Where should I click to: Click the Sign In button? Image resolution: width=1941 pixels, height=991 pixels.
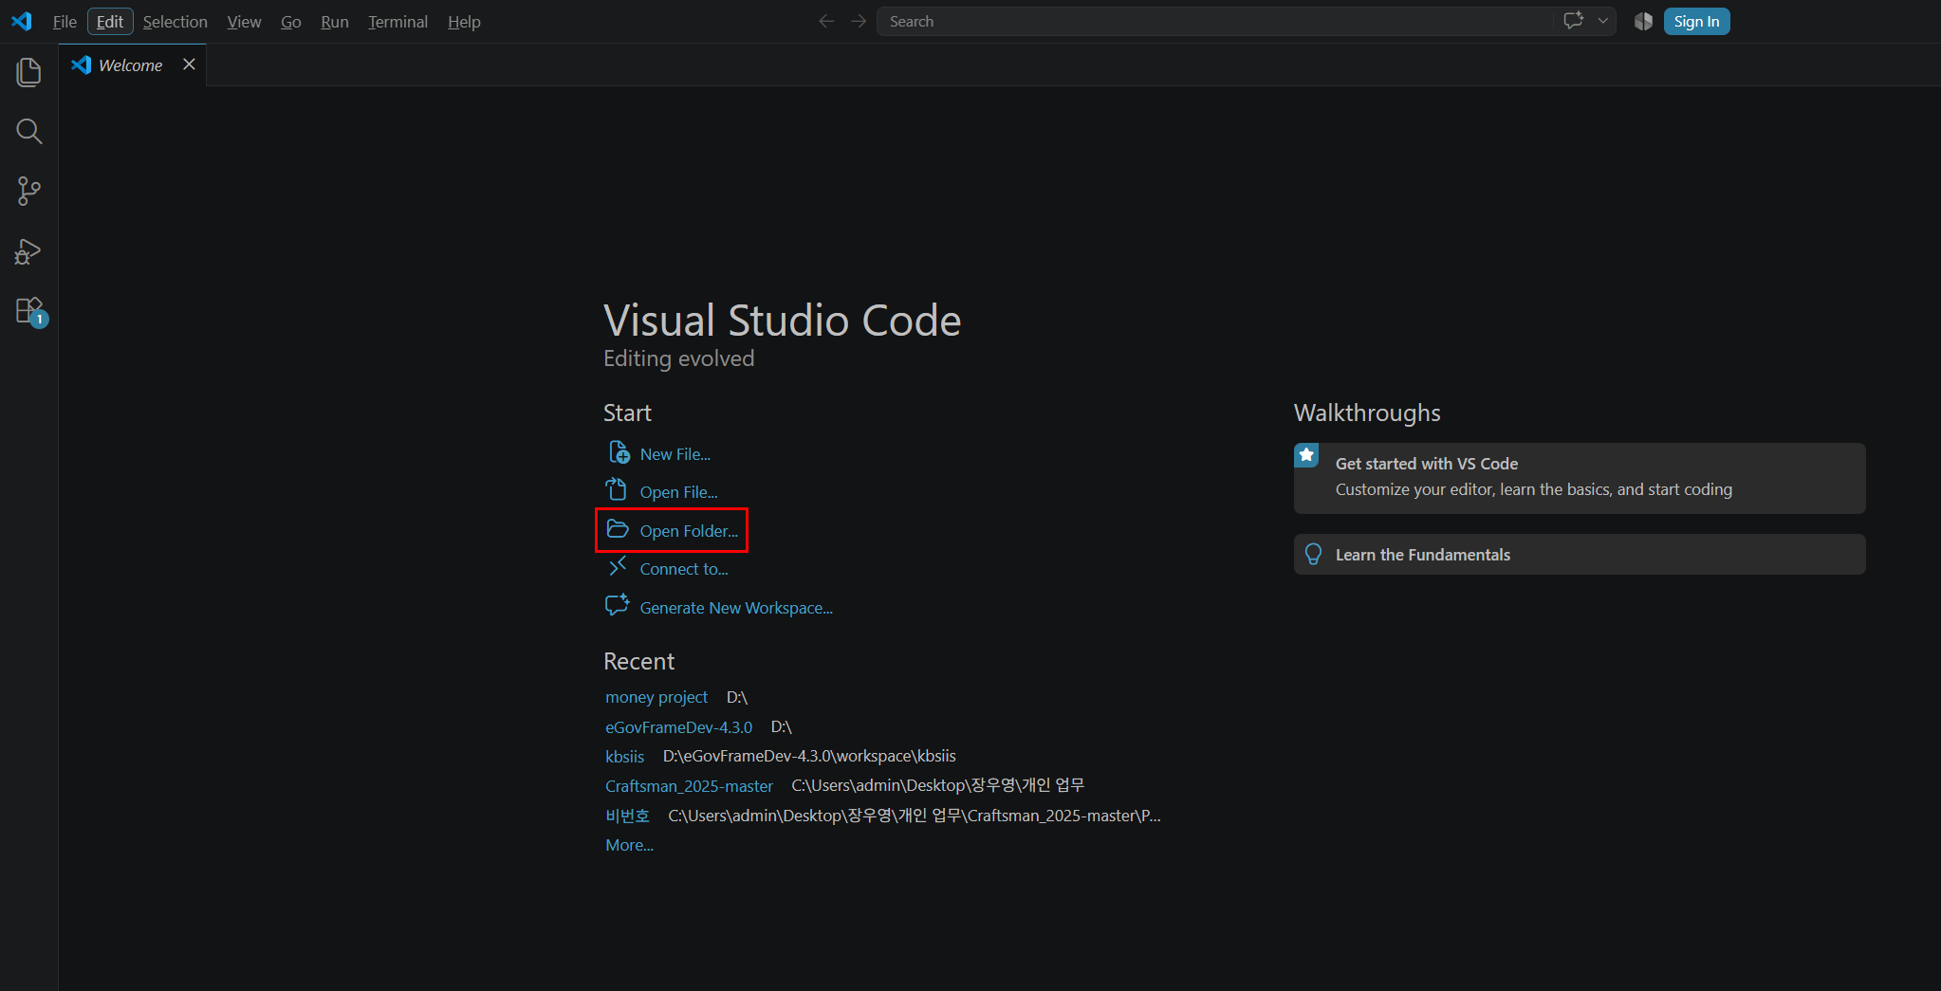1696,21
